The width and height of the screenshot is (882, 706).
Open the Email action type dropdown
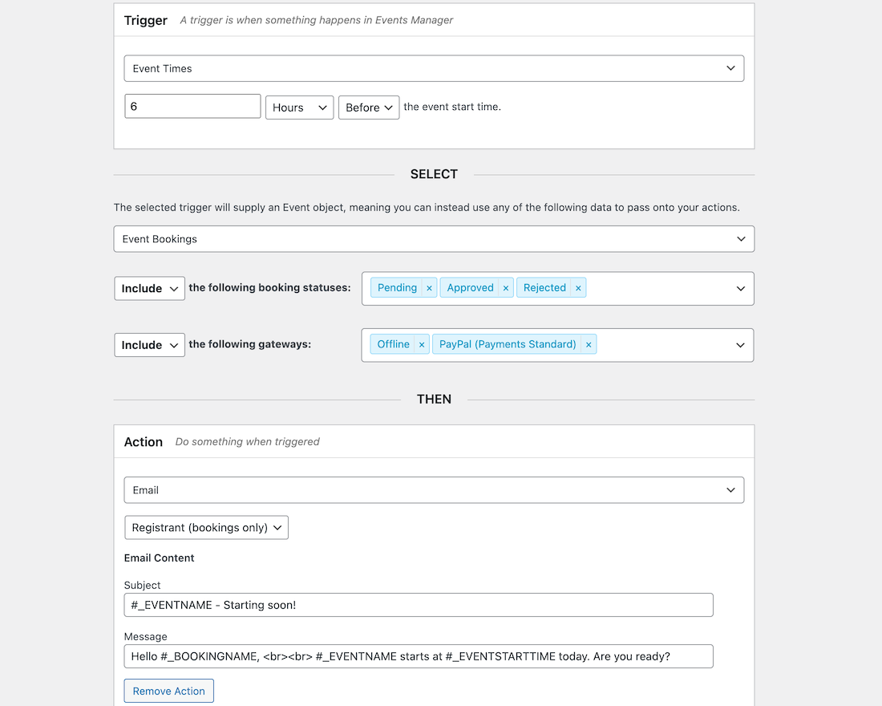(x=433, y=490)
